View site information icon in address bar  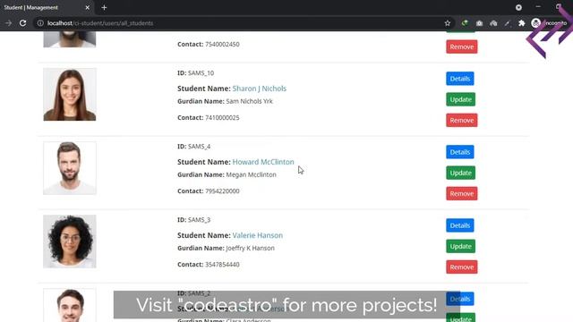[40, 23]
